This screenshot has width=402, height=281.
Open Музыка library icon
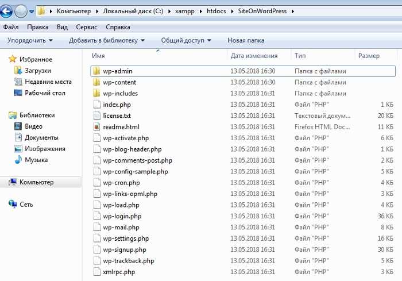click(18, 160)
